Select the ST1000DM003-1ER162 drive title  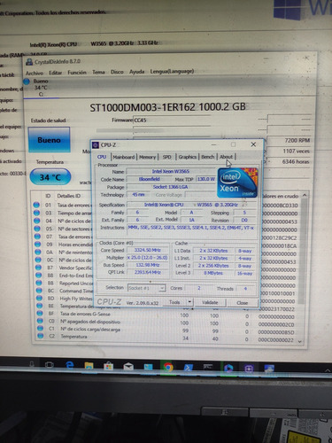[167, 107]
